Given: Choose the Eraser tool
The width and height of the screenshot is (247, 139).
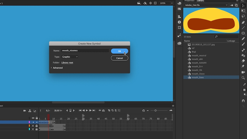Looking at the screenshot, I should click(243, 61).
